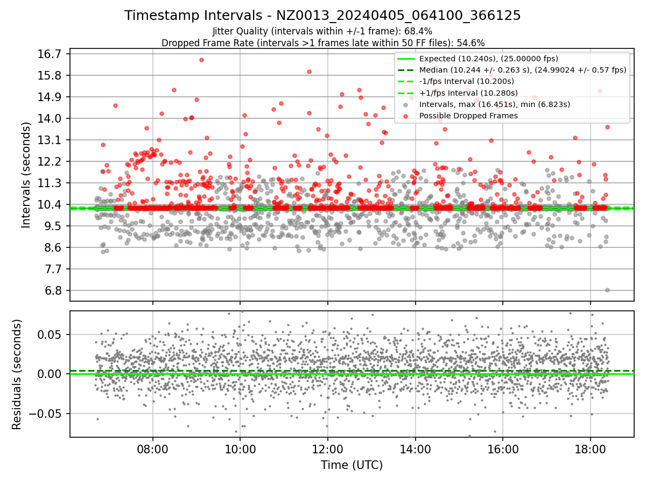The image size is (646, 484).
Task: Click the plot title 'Timestamp Intervals - NZ0013_20240405_064100_366125'
Action: (322, 16)
